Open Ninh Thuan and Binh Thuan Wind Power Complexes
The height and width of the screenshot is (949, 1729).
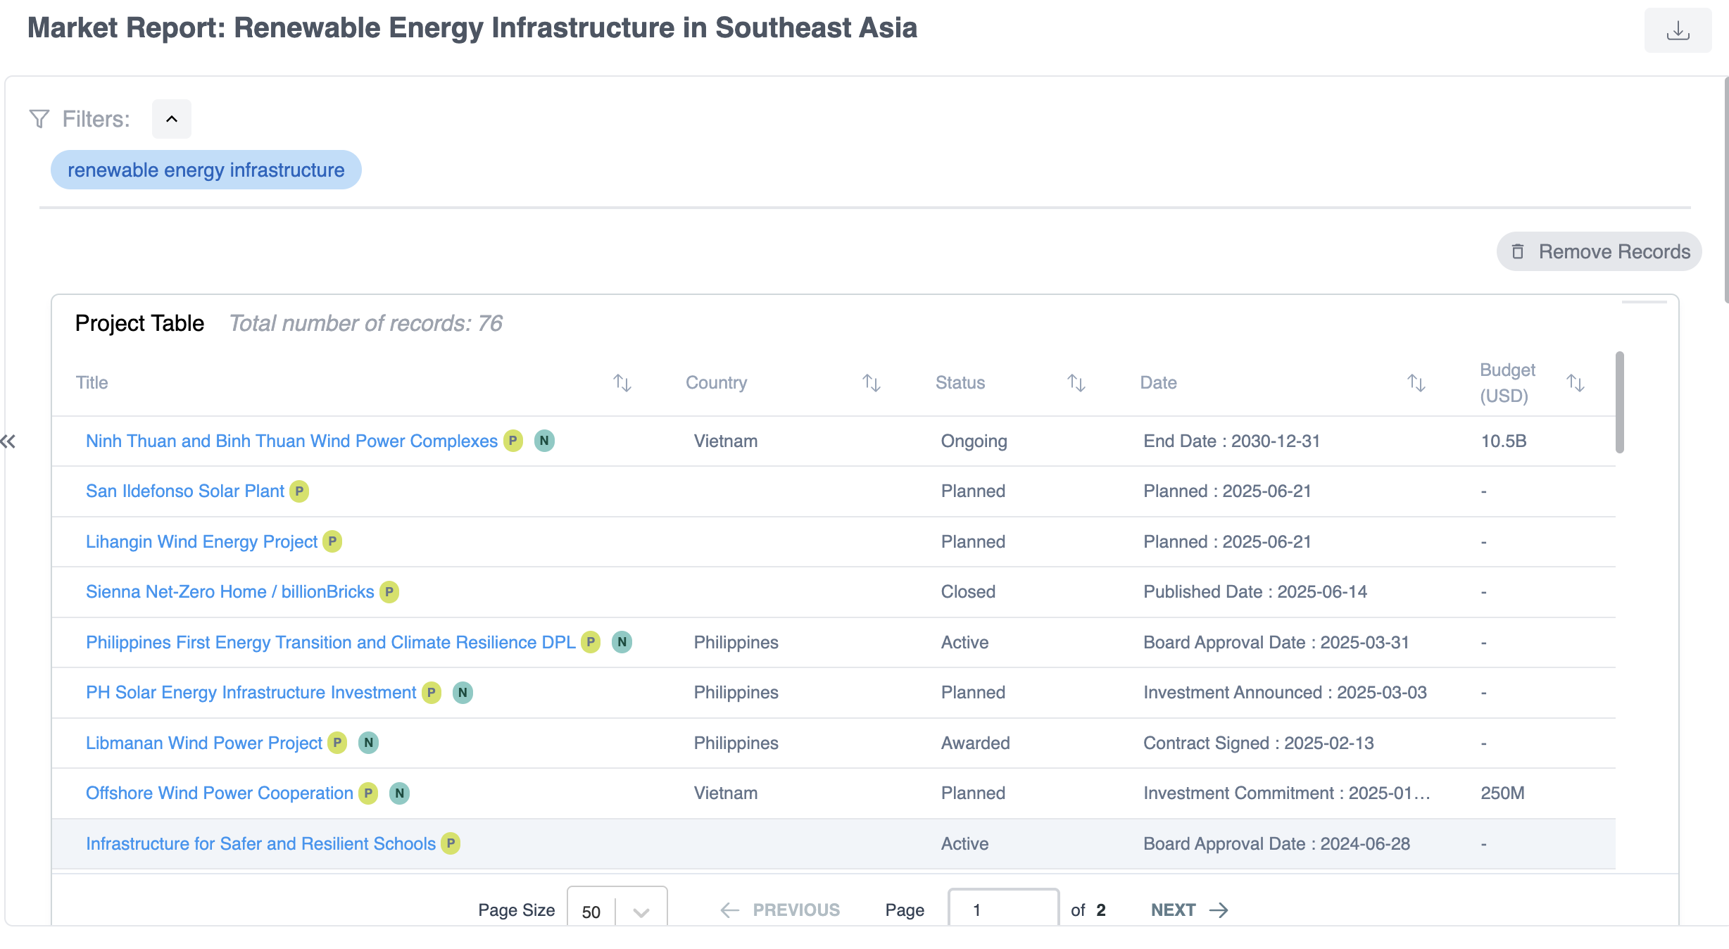291,441
